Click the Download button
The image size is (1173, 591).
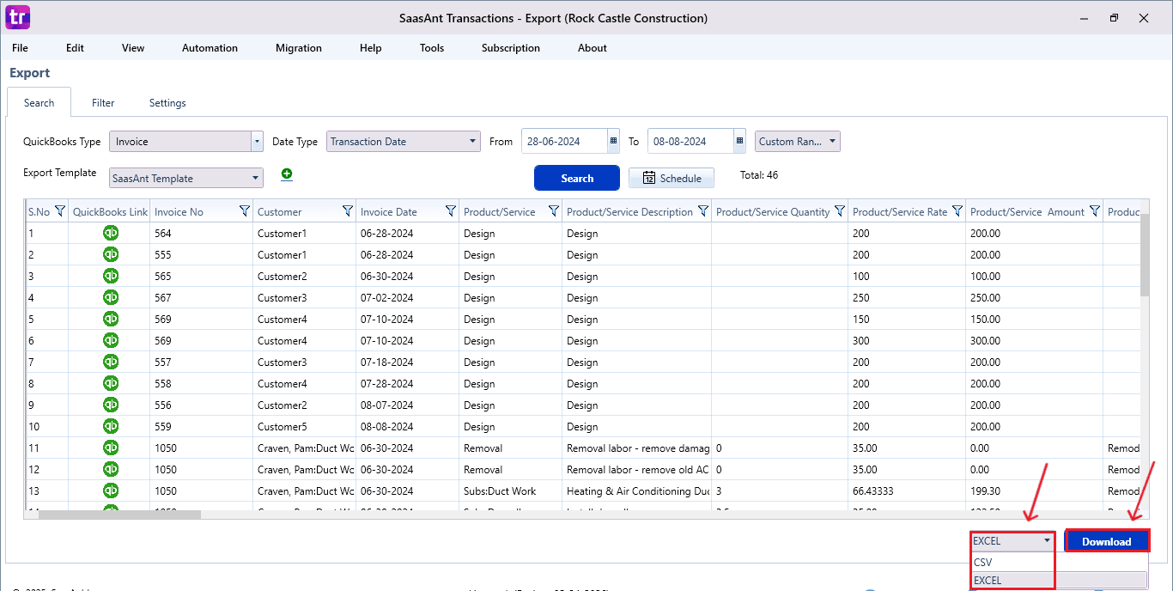click(x=1106, y=541)
